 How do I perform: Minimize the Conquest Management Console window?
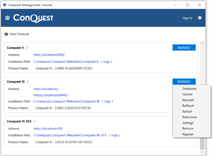click(175, 5)
